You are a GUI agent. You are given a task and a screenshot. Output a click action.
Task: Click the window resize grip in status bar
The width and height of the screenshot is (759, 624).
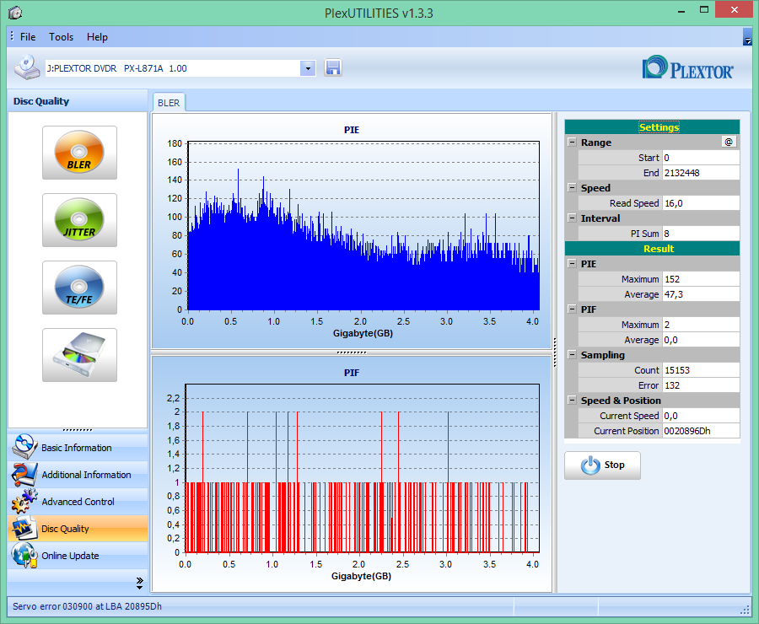coord(746,611)
